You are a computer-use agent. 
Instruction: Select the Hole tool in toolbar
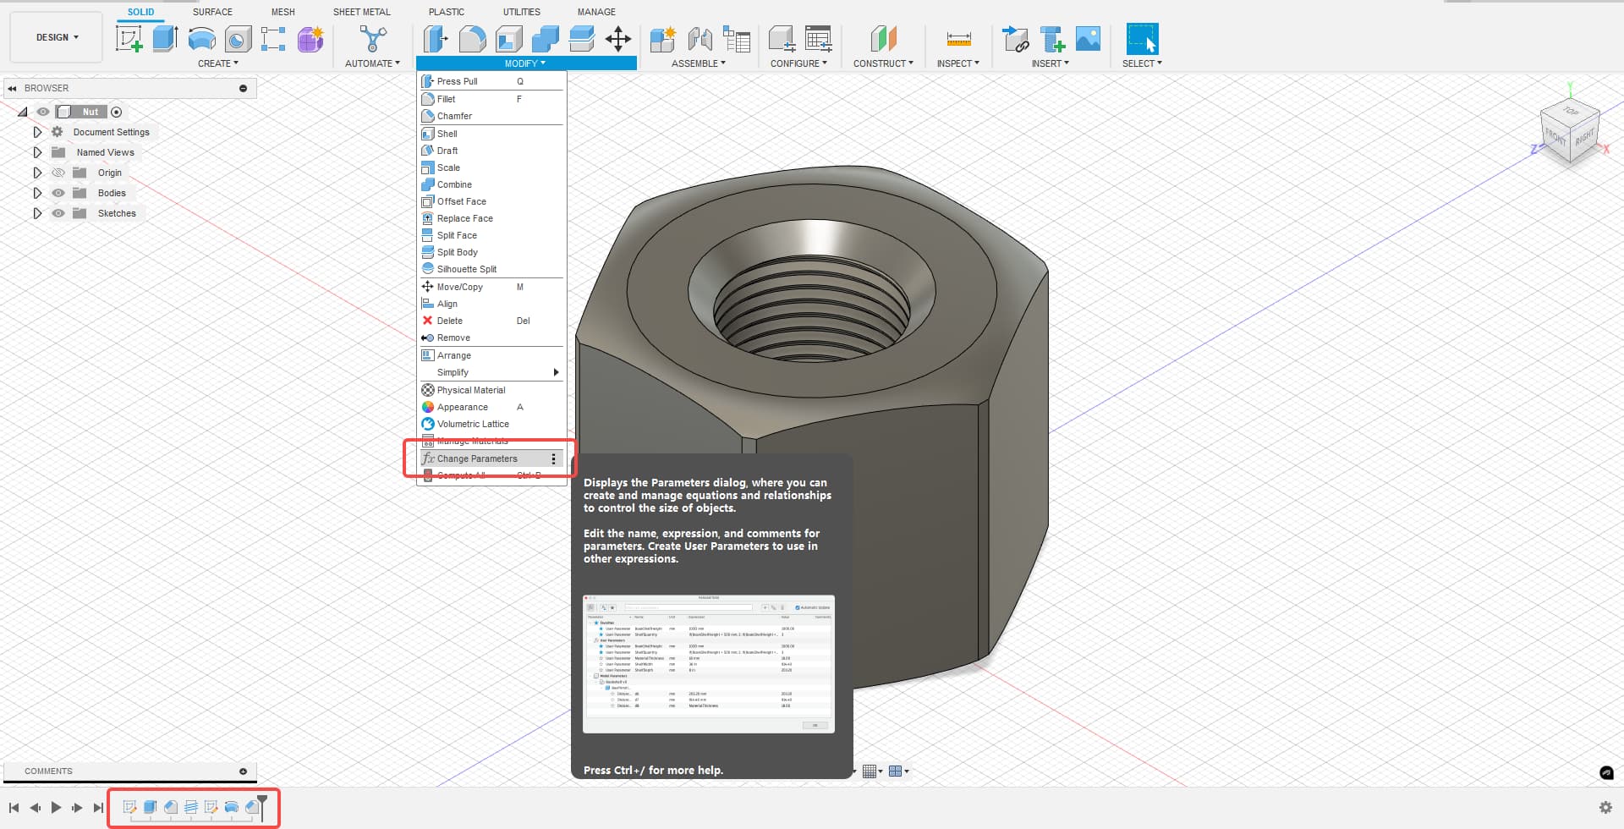click(239, 39)
